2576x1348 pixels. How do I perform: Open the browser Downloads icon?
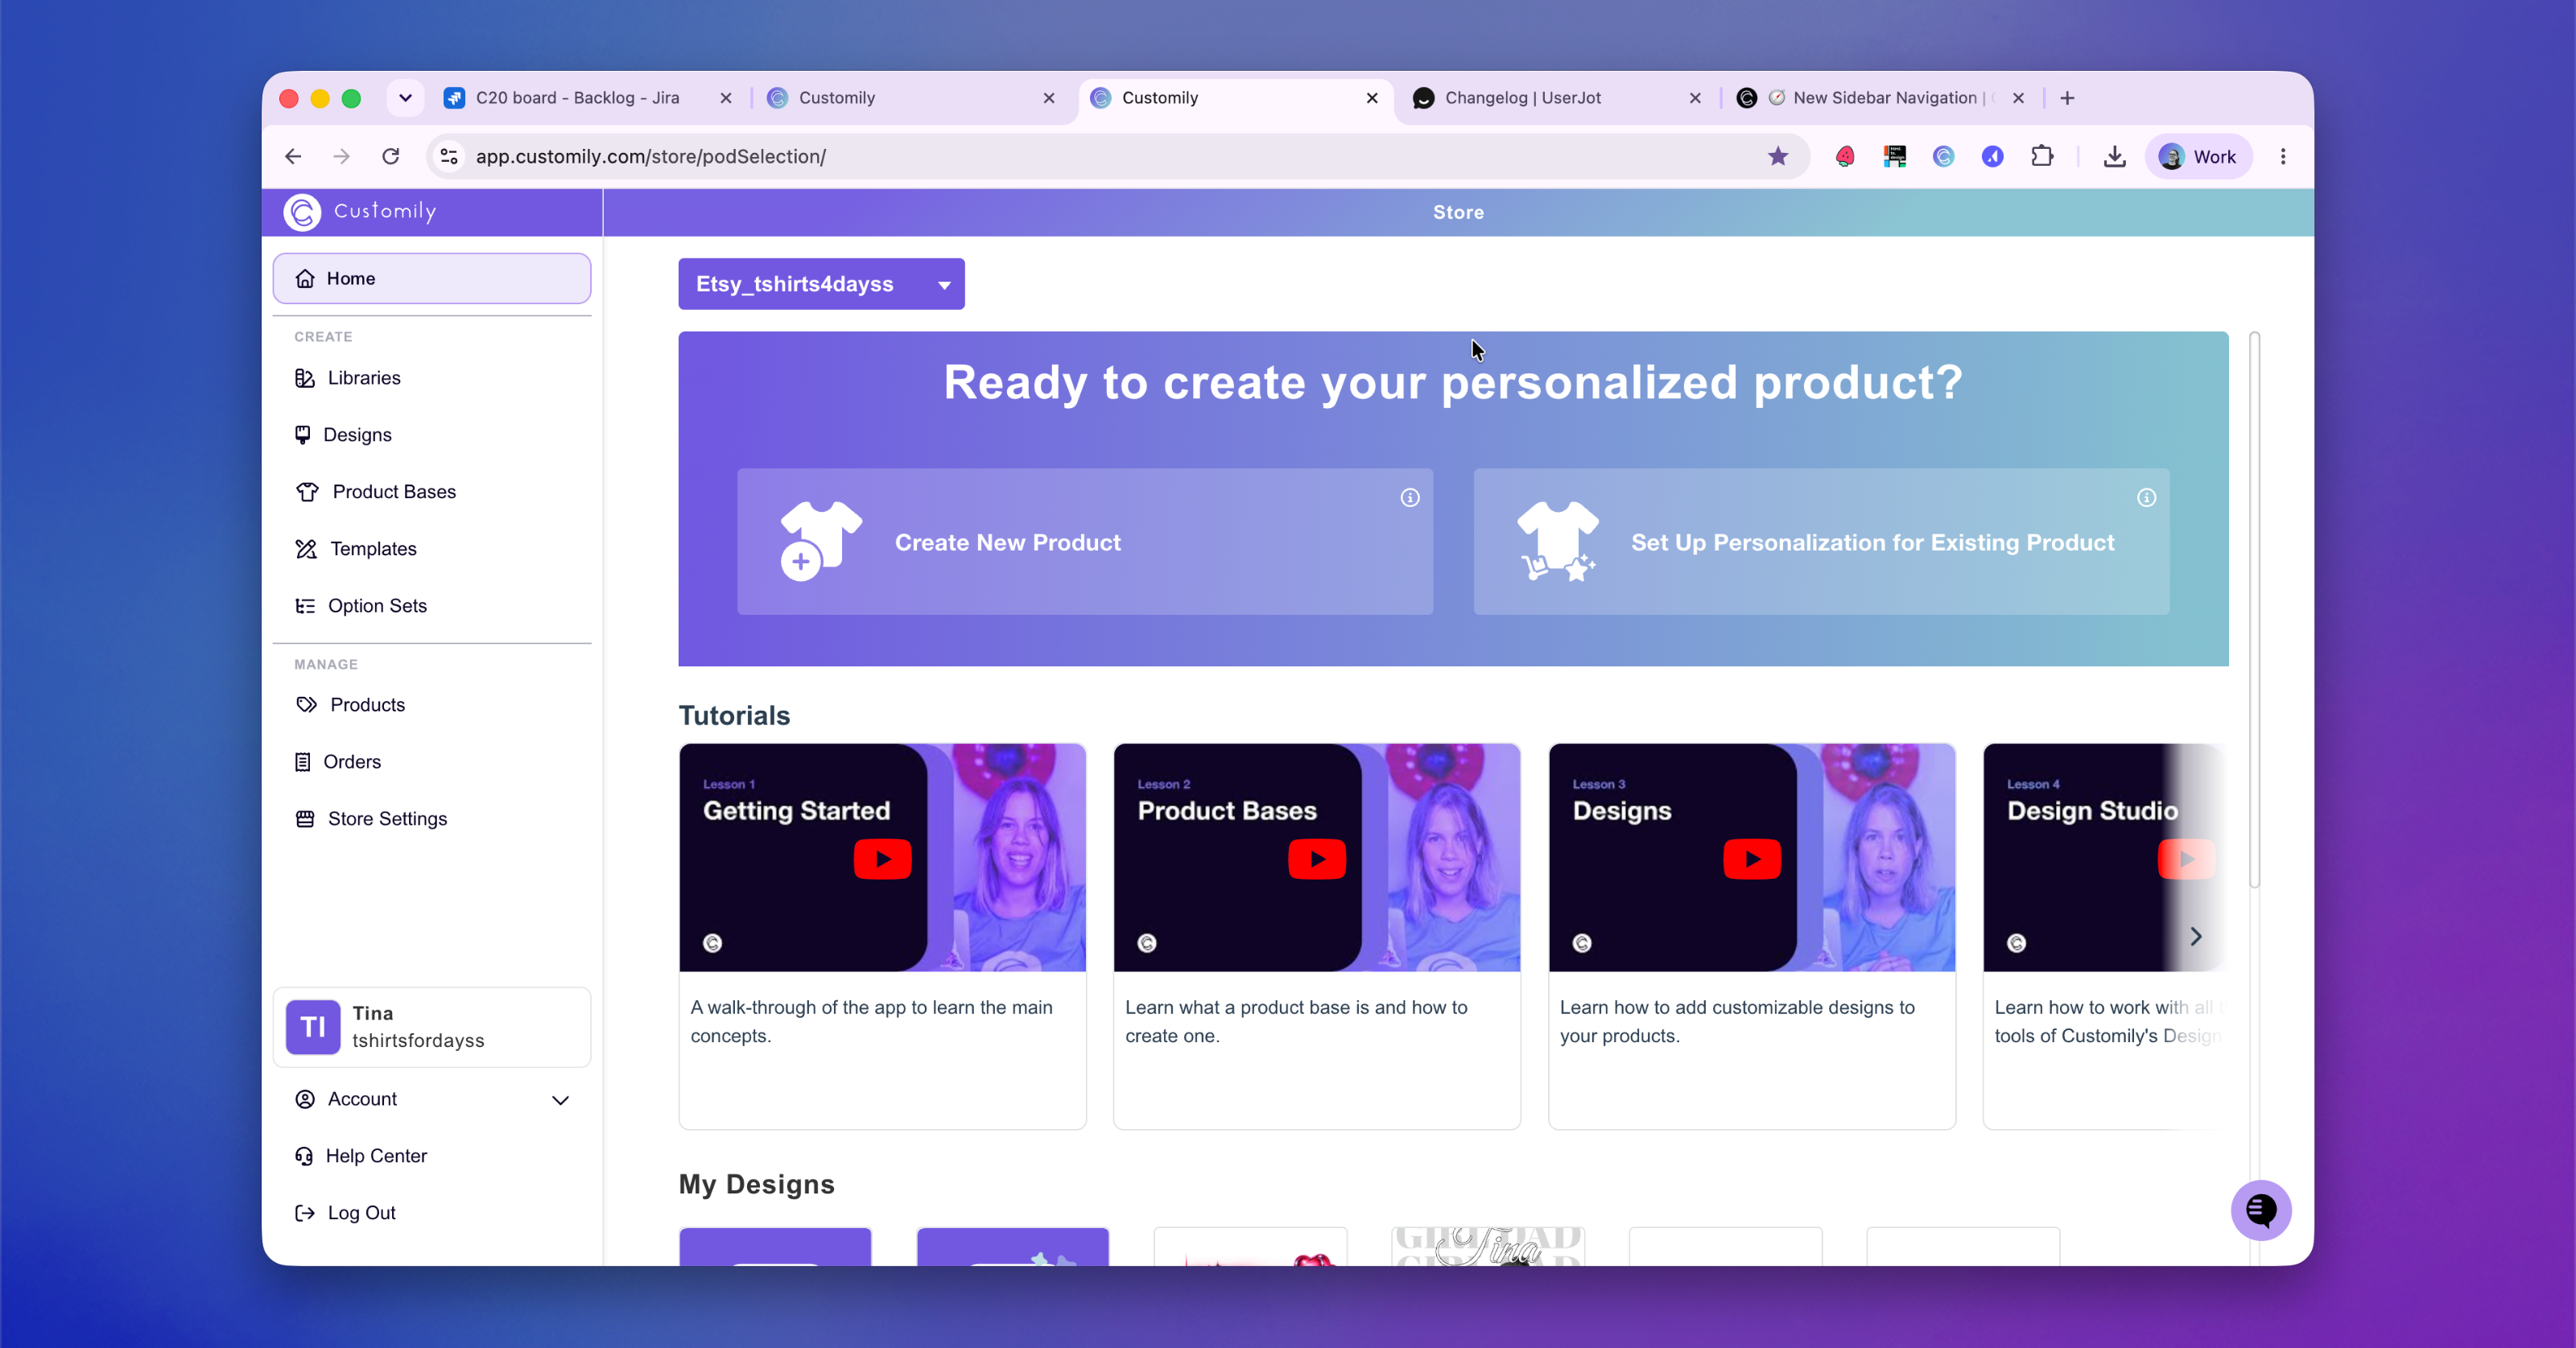[x=2114, y=156]
